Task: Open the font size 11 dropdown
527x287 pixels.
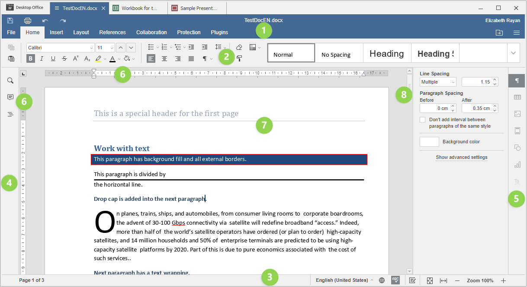Action: pyautogui.click(x=112, y=48)
